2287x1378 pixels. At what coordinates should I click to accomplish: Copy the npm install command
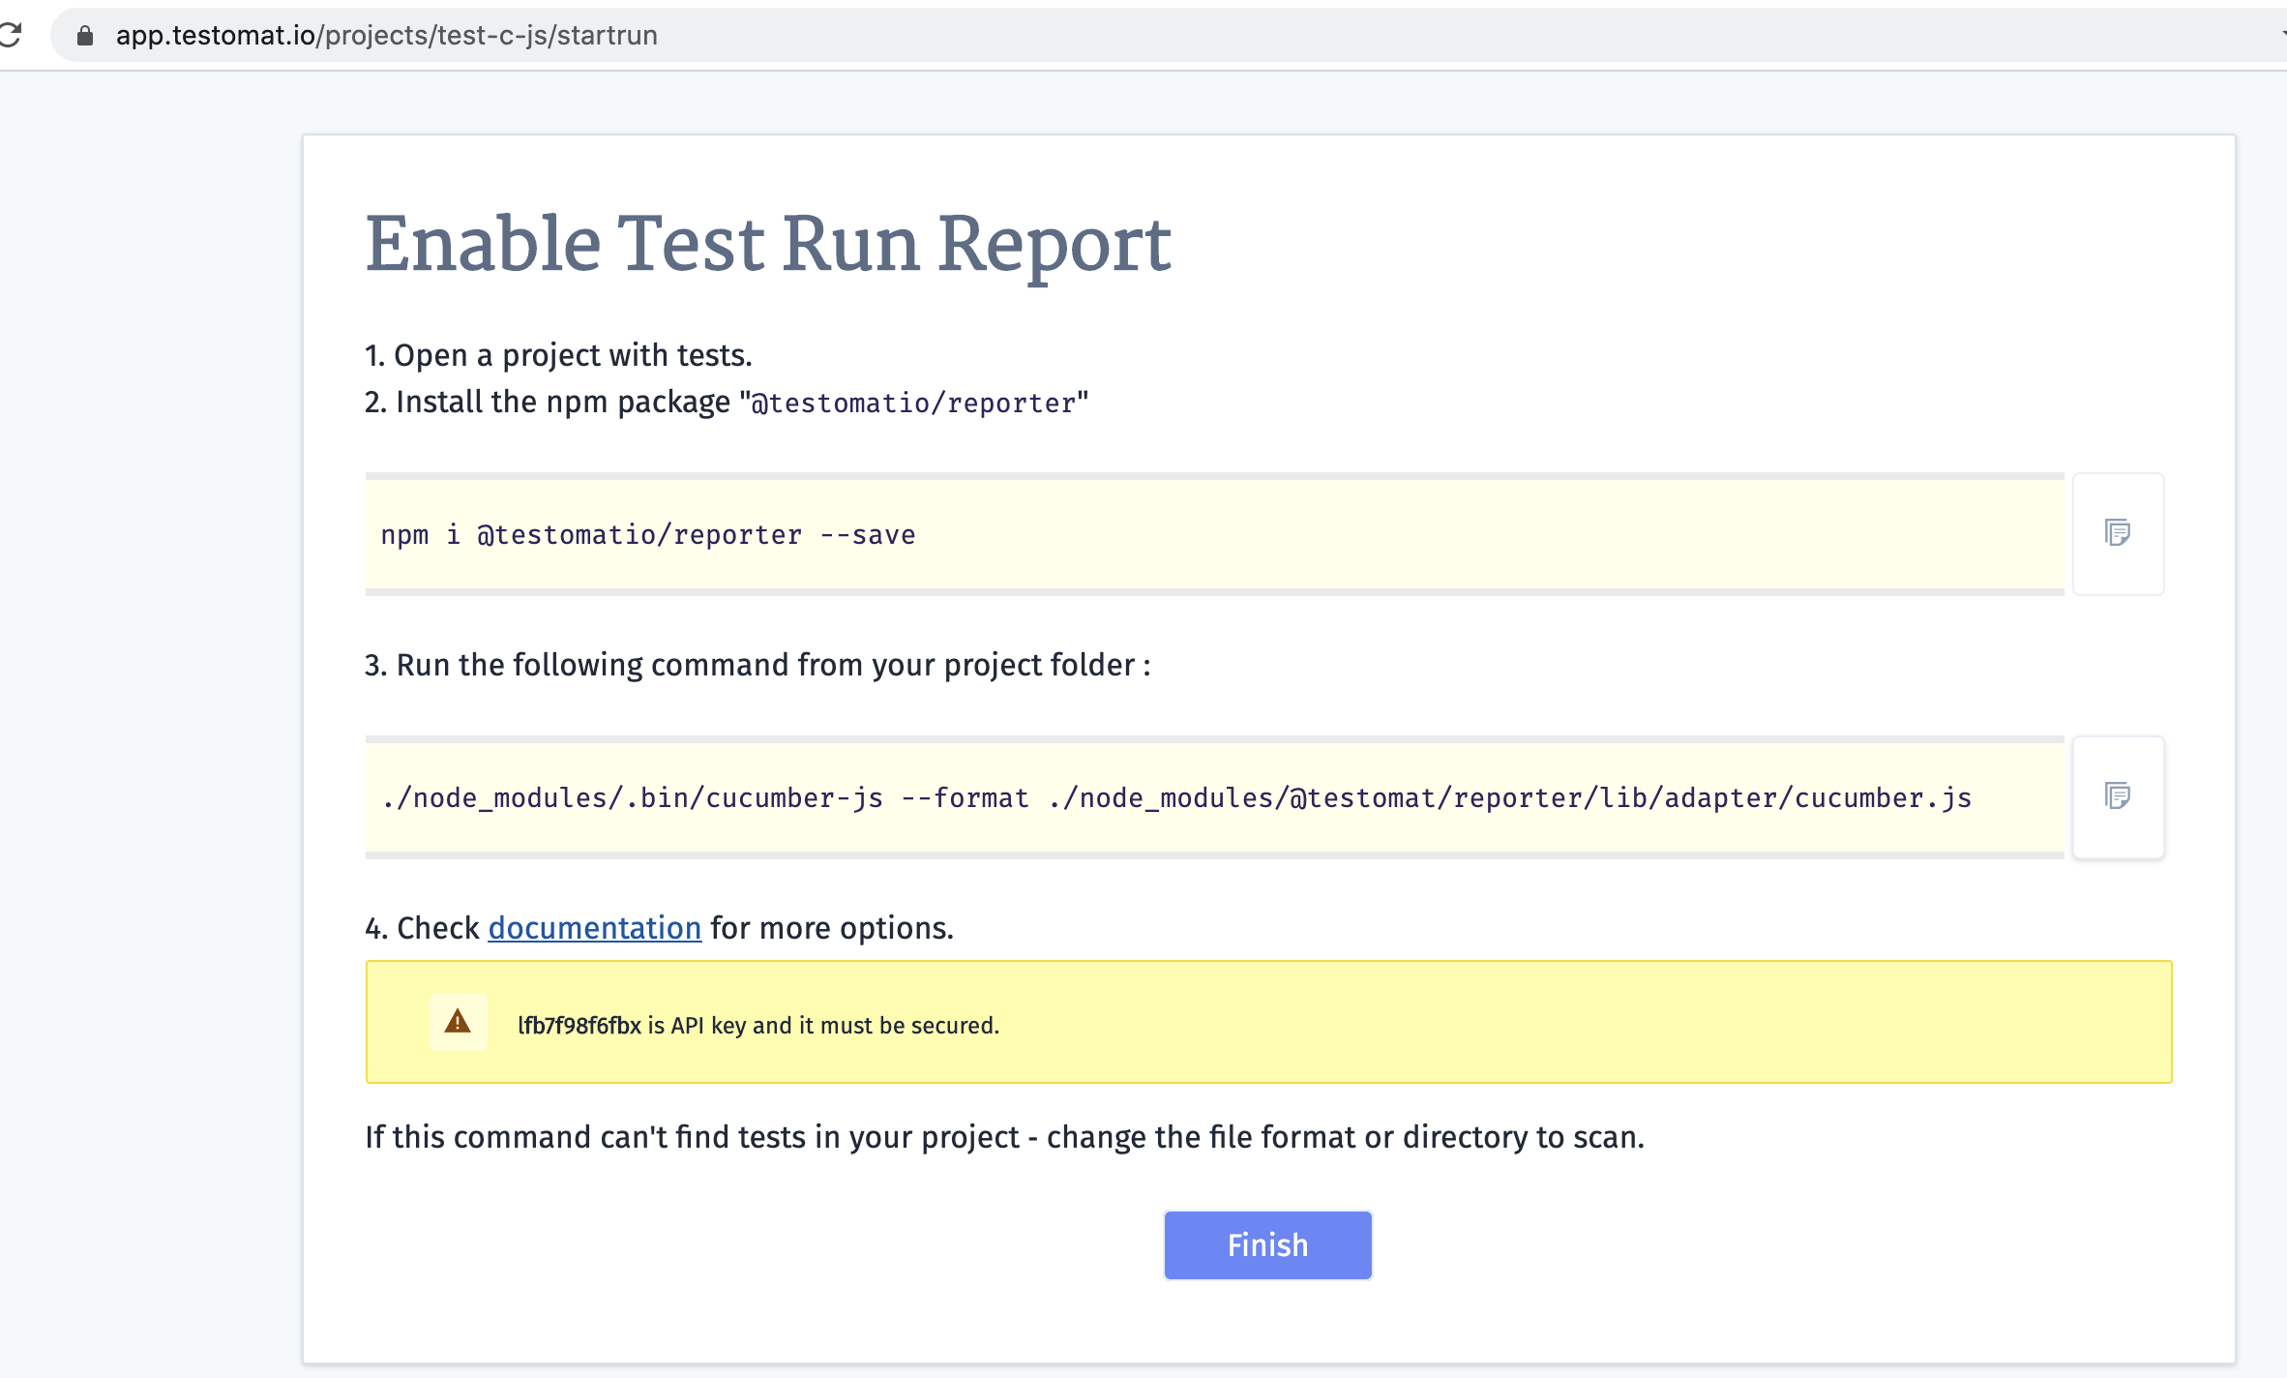pos(2118,534)
